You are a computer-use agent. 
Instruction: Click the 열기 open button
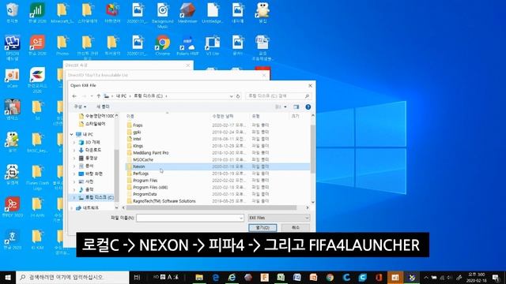[262, 228]
